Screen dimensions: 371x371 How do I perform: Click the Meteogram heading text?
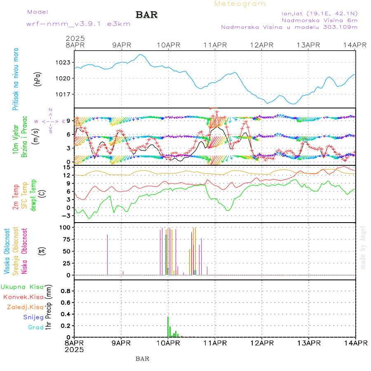click(240, 4)
